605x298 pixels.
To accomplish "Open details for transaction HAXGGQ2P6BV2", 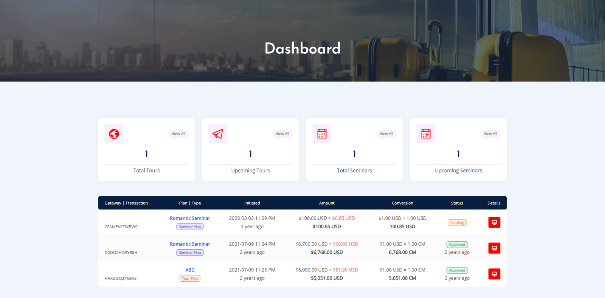I will [x=494, y=274].
